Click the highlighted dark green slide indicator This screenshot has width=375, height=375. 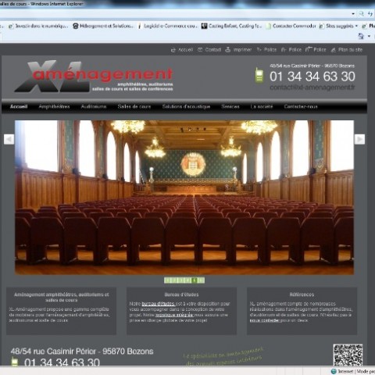point(195,280)
